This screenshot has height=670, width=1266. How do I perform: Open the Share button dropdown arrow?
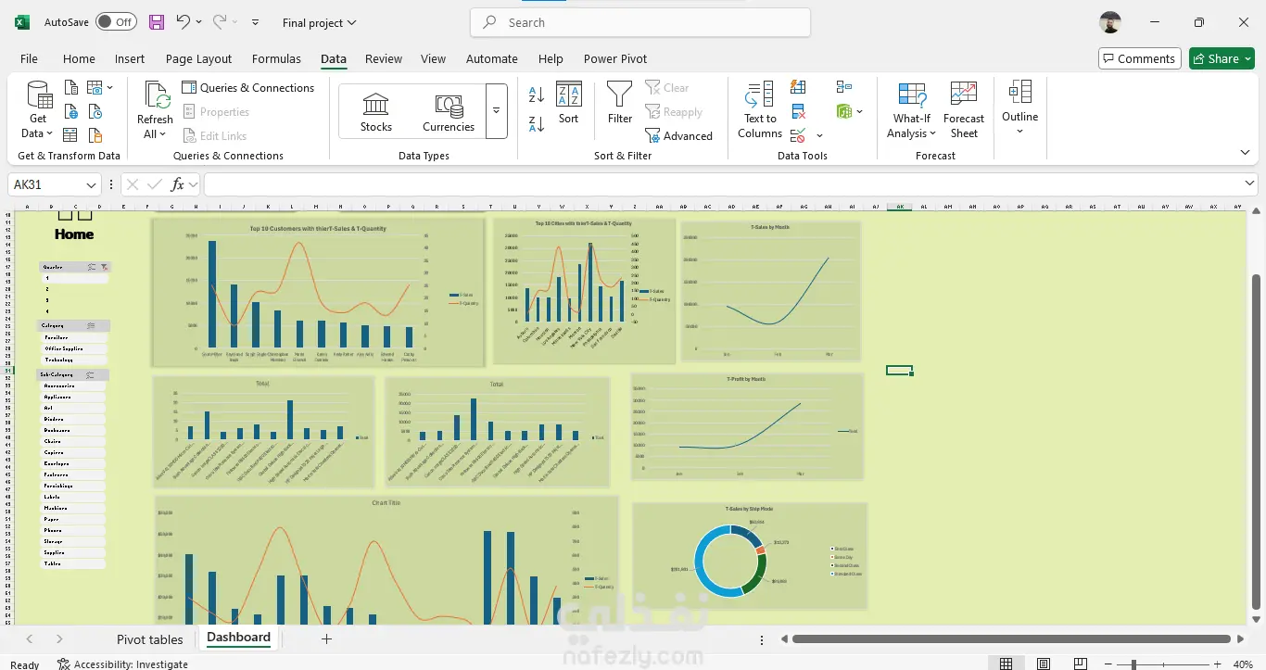coord(1247,58)
